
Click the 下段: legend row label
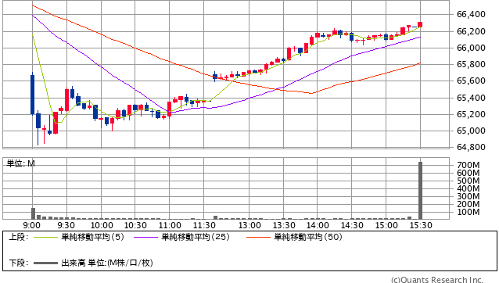point(19,263)
